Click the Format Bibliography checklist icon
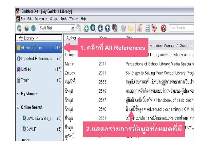209x148 pixels. tap(147, 28)
